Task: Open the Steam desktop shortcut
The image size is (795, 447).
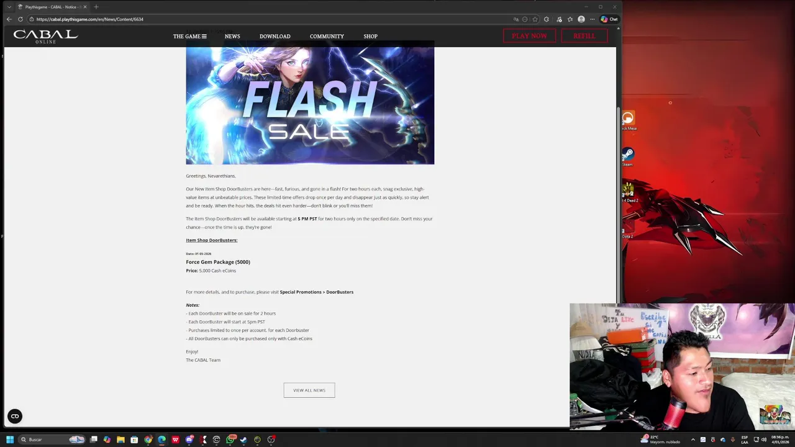Action: [x=628, y=156]
